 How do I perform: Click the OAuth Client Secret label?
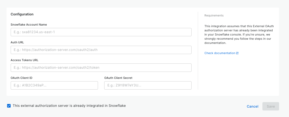tap(118, 78)
